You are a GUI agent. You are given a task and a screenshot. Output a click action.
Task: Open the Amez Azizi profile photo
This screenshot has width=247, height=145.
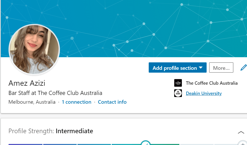(x=34, y=50)
